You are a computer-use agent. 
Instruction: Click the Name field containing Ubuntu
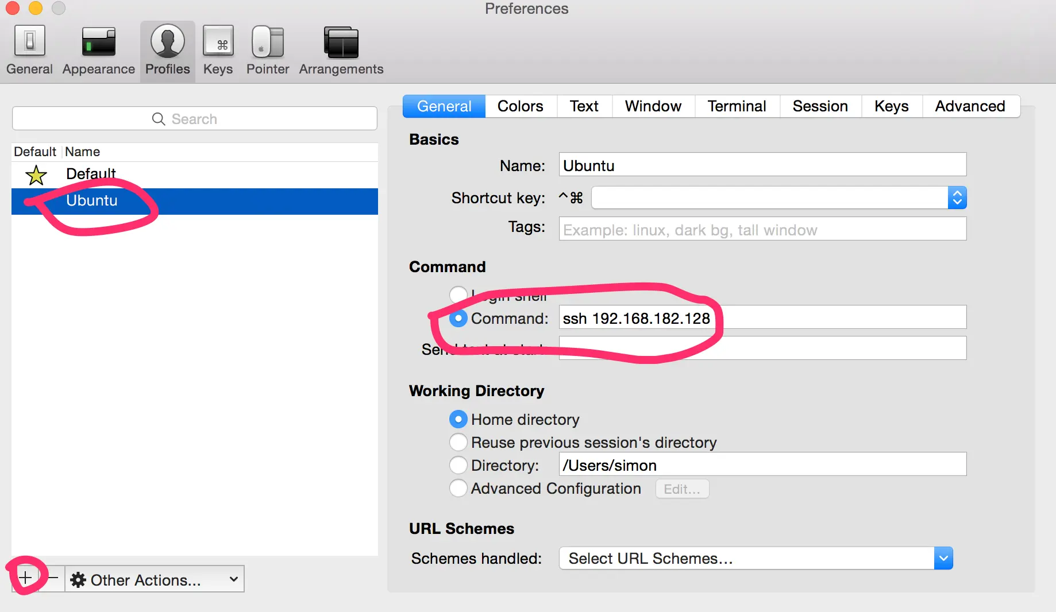click(x=762, y=165)
